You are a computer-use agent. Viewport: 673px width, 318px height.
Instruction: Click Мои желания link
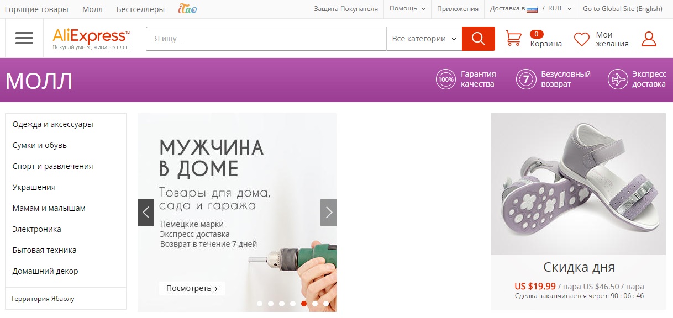(612, 39)
